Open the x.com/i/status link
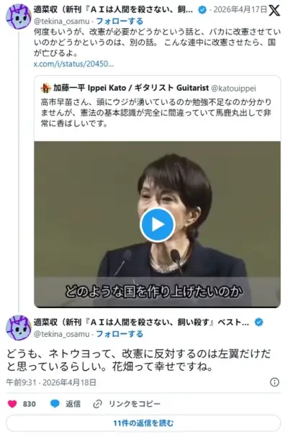 pos(73,64)
